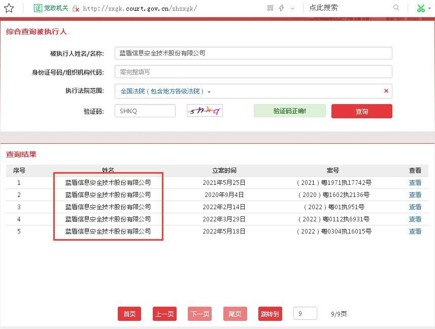Open 查看 link for case 粤0304执16015号
Viewport: 435px width, 329px height.
point(415,232)
